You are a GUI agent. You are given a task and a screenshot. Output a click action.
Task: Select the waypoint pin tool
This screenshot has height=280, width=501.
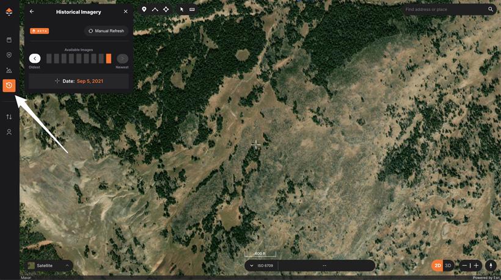pyautogui.click(x=144, y=9)
